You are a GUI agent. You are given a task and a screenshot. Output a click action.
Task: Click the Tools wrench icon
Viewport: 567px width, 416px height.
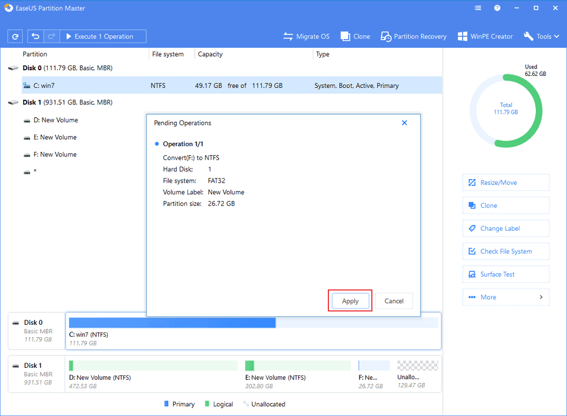click(528, 36)
